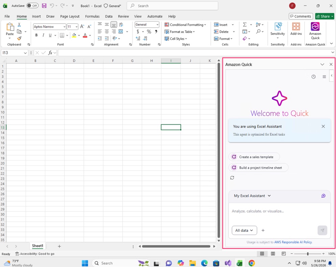Click the Increase Decimal icon
The height and width of the screenshot is (267, 336).
click(138, 38)
